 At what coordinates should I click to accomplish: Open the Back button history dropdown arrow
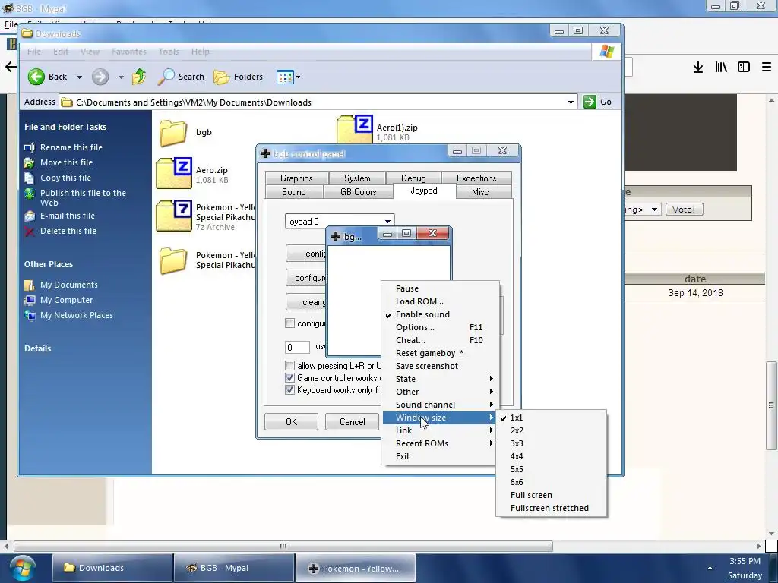79,77
